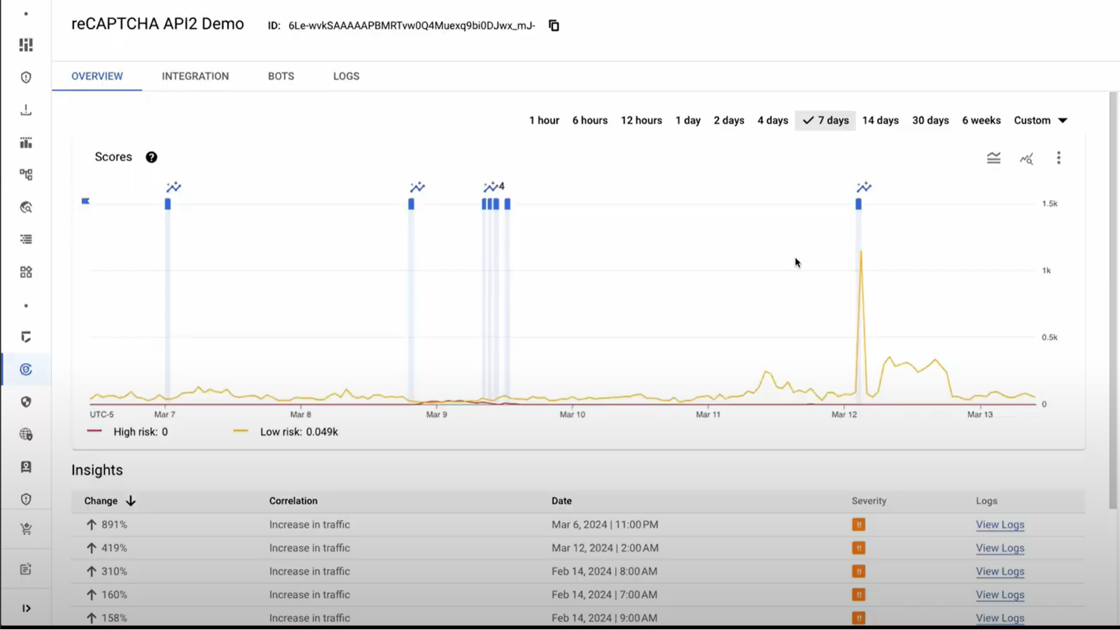Set time range to 6 weeks
The height and width of the screenshot is (630, 1120).
pos(981,120)
